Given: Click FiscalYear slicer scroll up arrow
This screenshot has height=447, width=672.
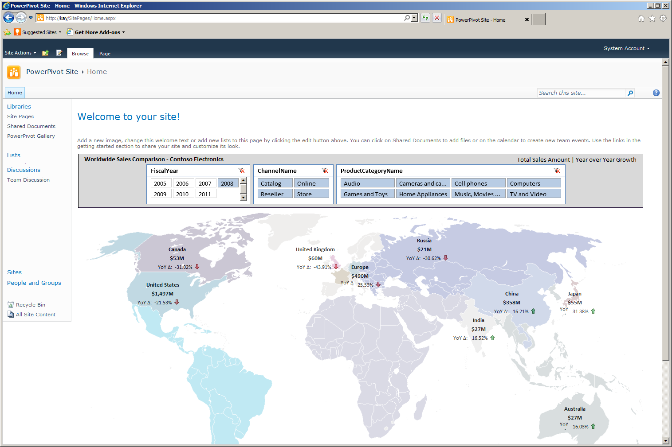Looking at the screenshot, I should point(243,180).
